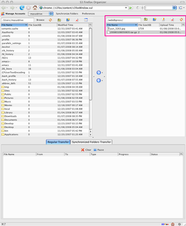Click the Browse button
186x226 pixels.
click(x=40, y=20)
